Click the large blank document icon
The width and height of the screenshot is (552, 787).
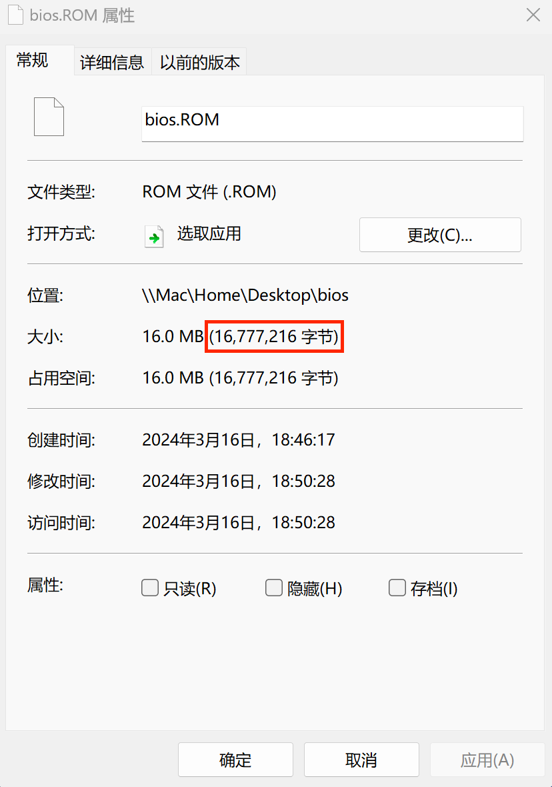click(49, 117)
